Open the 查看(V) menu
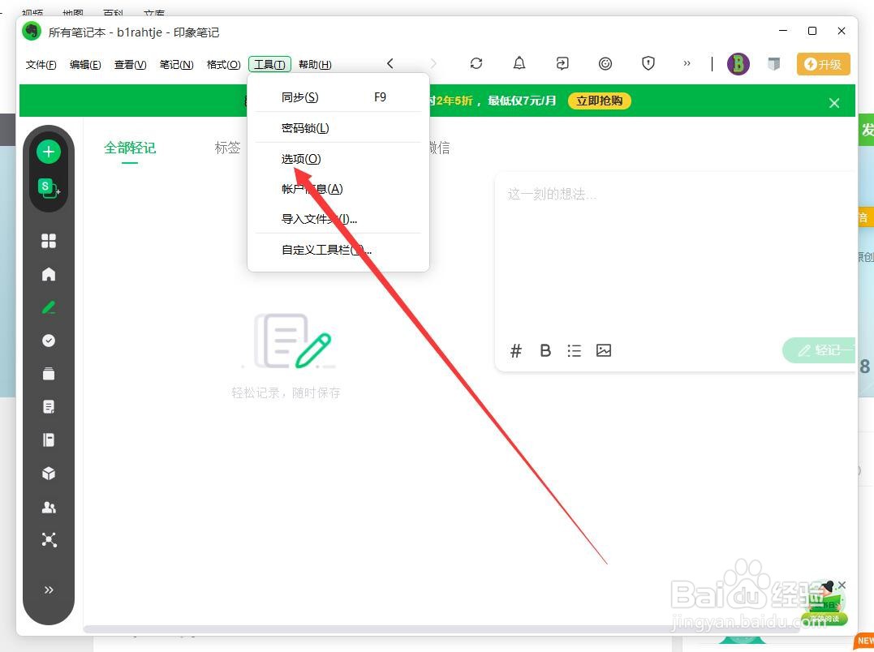This screenshot has width=874, height=652. pyautogui.click(x=130, y=65)
